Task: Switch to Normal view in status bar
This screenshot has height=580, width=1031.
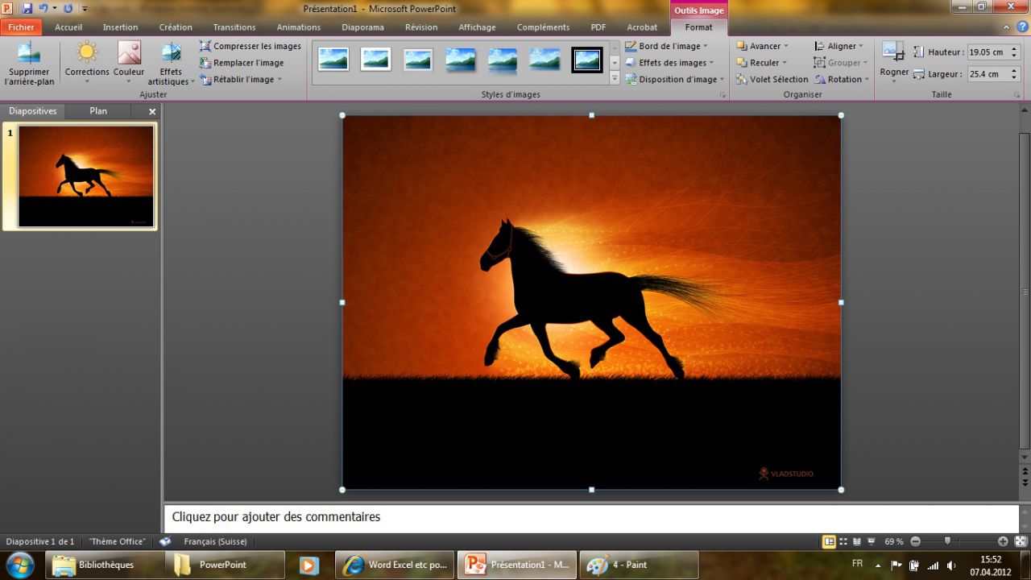Action: click(x=828, y=542)
